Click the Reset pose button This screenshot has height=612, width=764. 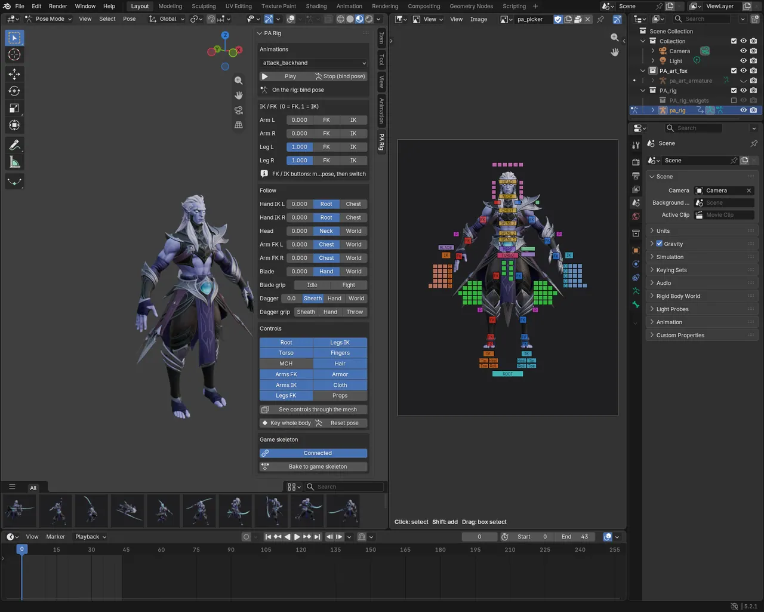340,423
